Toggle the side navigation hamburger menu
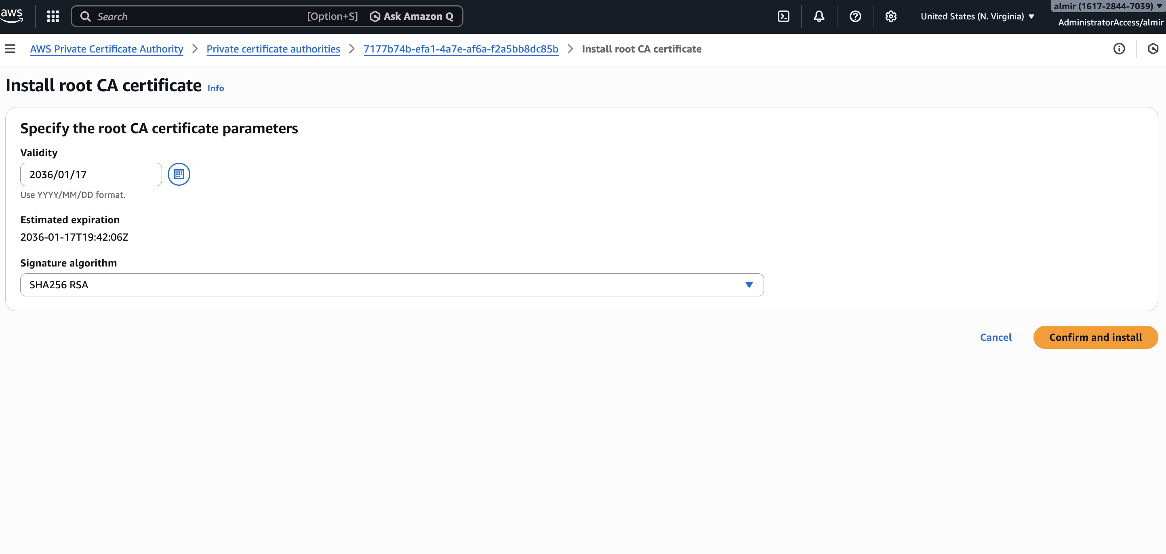Screen dimensions: 1166x554 pos(11,49)
